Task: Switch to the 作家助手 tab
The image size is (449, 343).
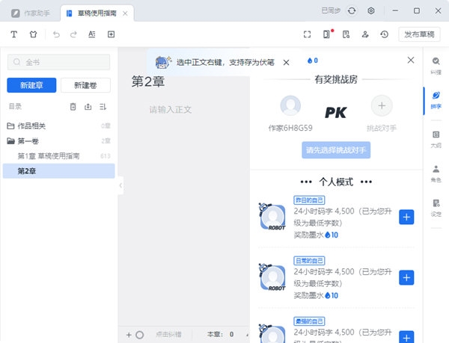Action: [x=31, y=13]
